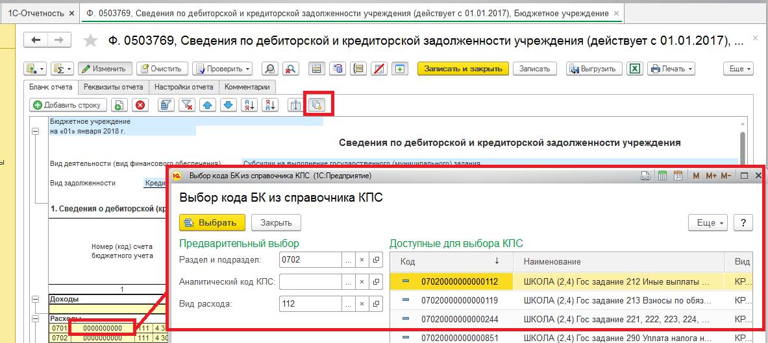The height and width of the screenshot is (343, 768).
Task: Click the set filter funnel icon
Action: [x=166, y=104]
